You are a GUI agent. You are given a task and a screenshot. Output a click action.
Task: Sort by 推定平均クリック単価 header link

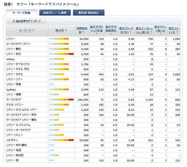tap(97, 29)
